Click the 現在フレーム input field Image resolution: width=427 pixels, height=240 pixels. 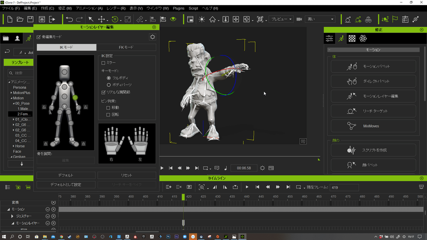pyautogui.click(x=344, y=187)
